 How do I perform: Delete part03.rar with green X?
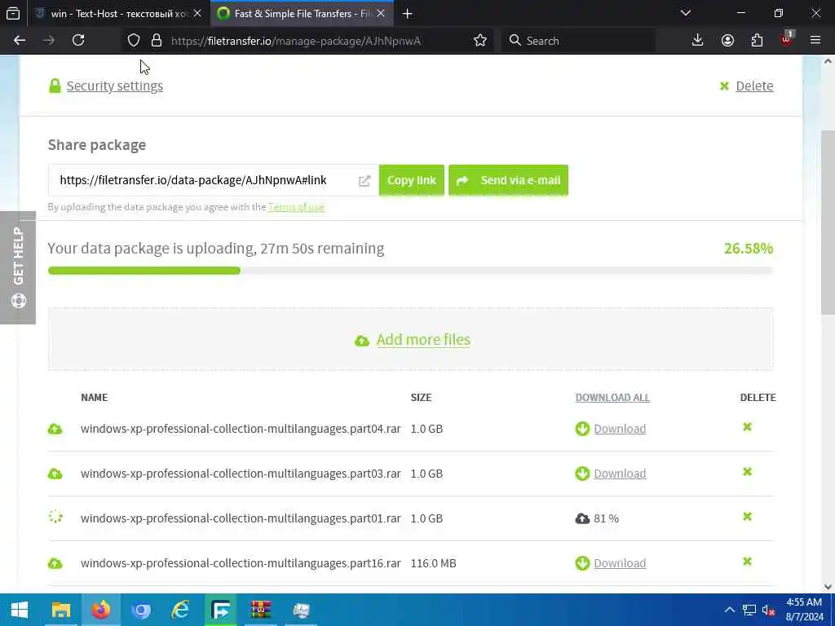[747, 472]
